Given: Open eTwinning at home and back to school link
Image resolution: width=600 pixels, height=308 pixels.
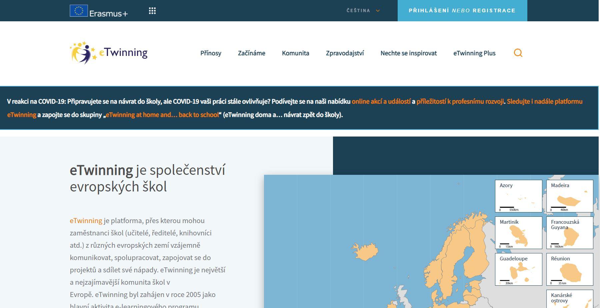Looking at the screenshot, I should pyautogui.click(x=162, y=115).
